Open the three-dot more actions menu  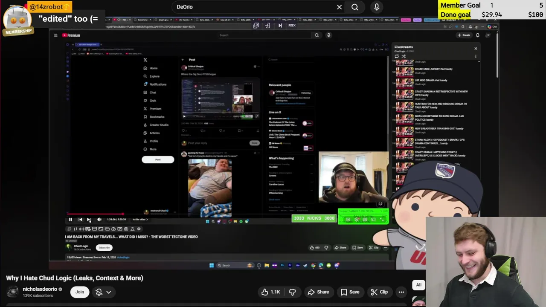pos(401,292)
